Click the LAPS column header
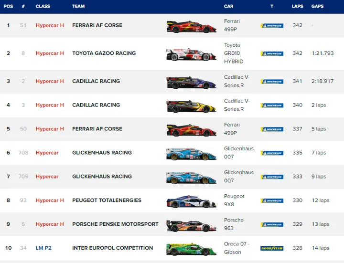The height and width of the screenshot is (263, 344). (x=298, y=6)
